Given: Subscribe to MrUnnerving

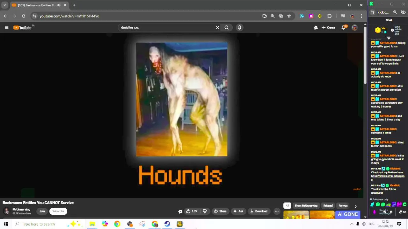Looking at the screenshot, I should [x=58, y=211].
